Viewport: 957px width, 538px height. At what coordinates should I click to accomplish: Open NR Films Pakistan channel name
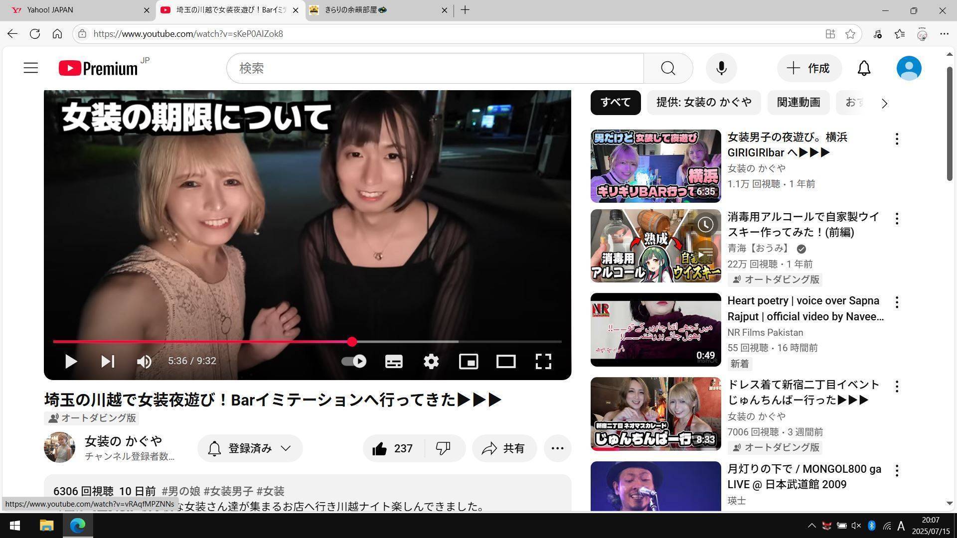[x=765, y=333]
